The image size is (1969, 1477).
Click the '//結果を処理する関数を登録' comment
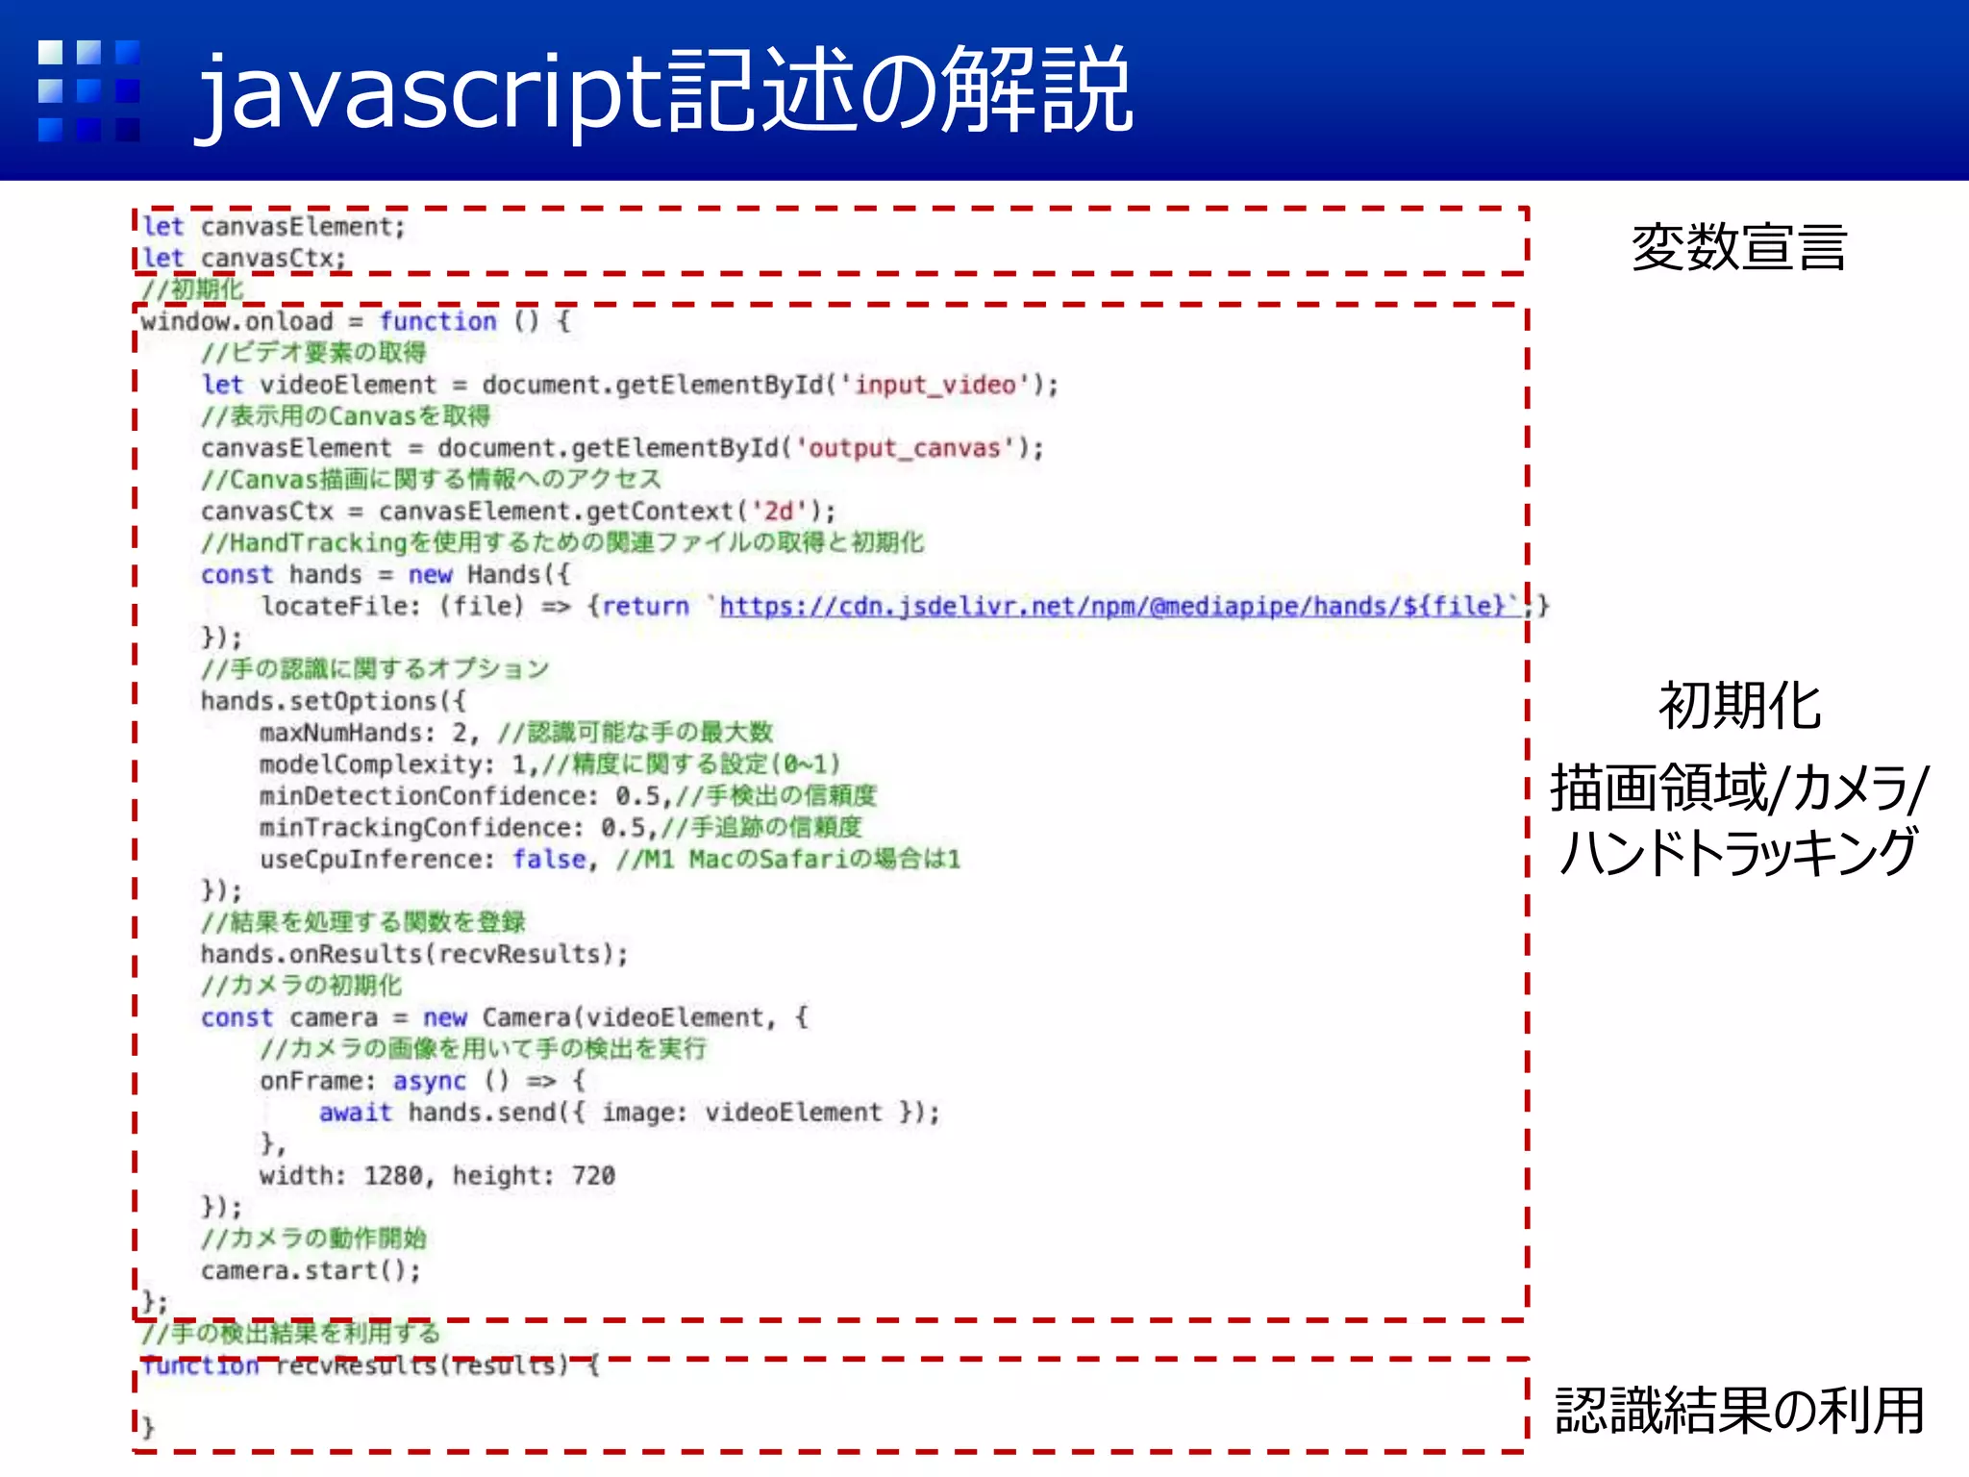click(363, 922)
